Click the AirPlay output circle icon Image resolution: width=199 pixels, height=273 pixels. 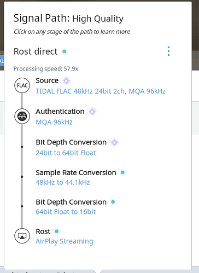click(x=22, y=236)
